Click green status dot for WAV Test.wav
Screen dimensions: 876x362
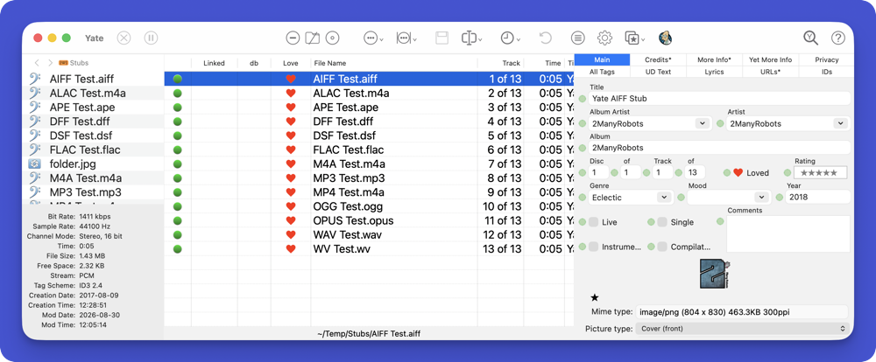[178, 235]
